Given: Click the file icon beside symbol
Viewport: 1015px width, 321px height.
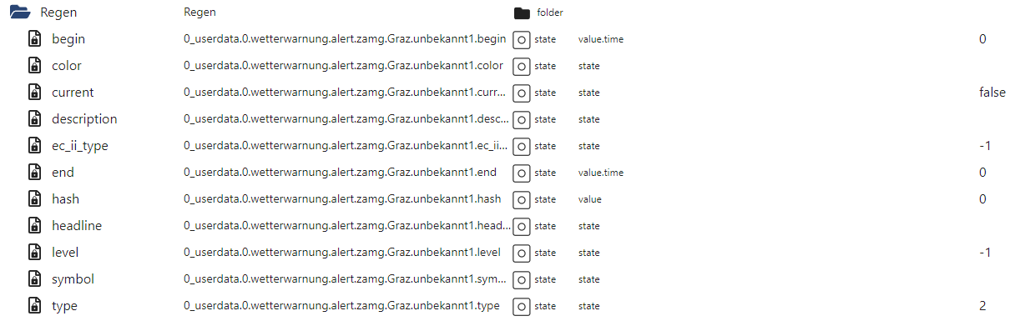Looking at the screenshot, I should pyautogui.click(x=35, y=279).
